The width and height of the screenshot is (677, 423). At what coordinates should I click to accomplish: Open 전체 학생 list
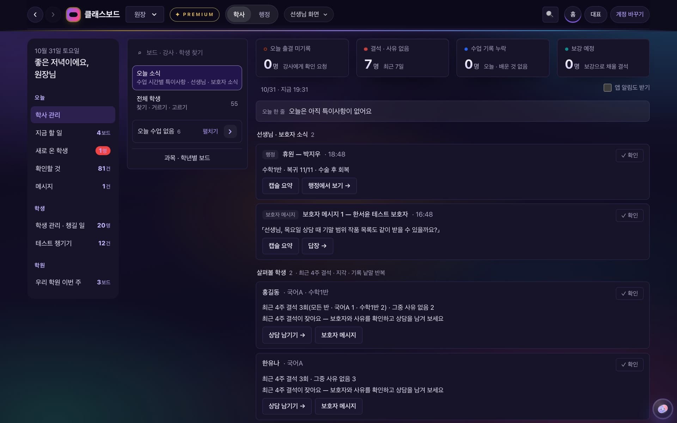(187, 103)
